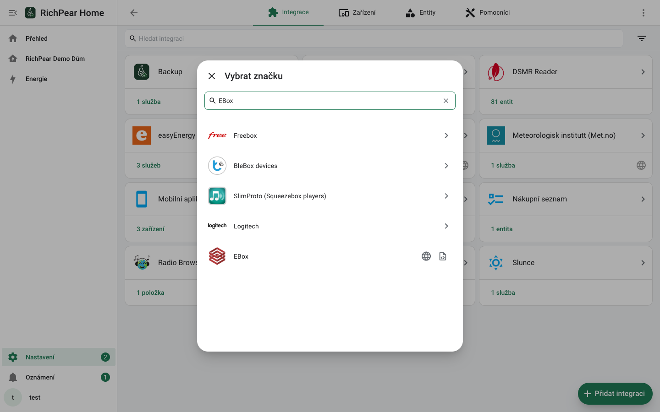Open the test user profile
The image size is (660, 412).
[x=59, y=397]
